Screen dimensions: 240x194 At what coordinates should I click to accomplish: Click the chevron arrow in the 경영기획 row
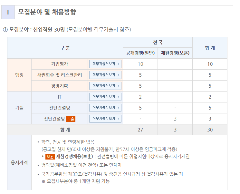(119, 86)
